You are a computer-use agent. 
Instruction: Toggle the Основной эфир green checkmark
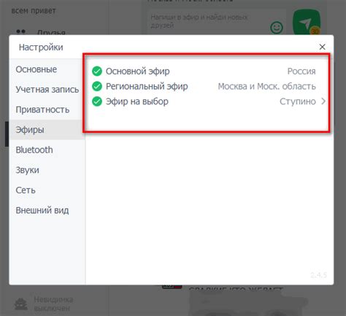(x=97, y=72)
